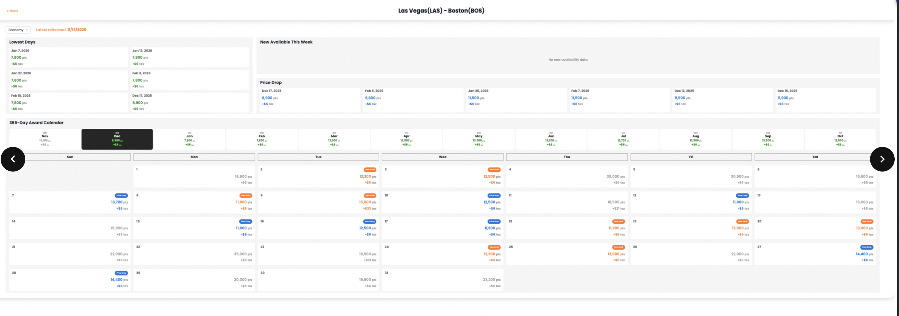Pick December 31 with 23,200 pts
The image size is (899, 316).
442,280
